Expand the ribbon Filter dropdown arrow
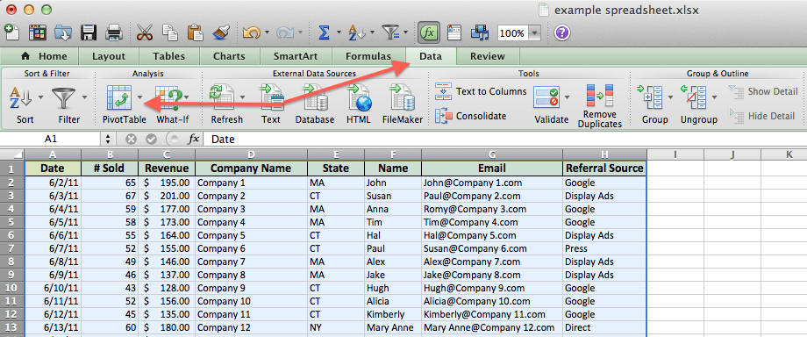Viewport: 807px width, 337px height. [84, 97]
